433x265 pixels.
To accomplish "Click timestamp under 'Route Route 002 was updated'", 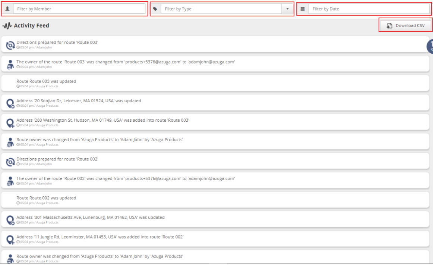I will tap(37, 203).
